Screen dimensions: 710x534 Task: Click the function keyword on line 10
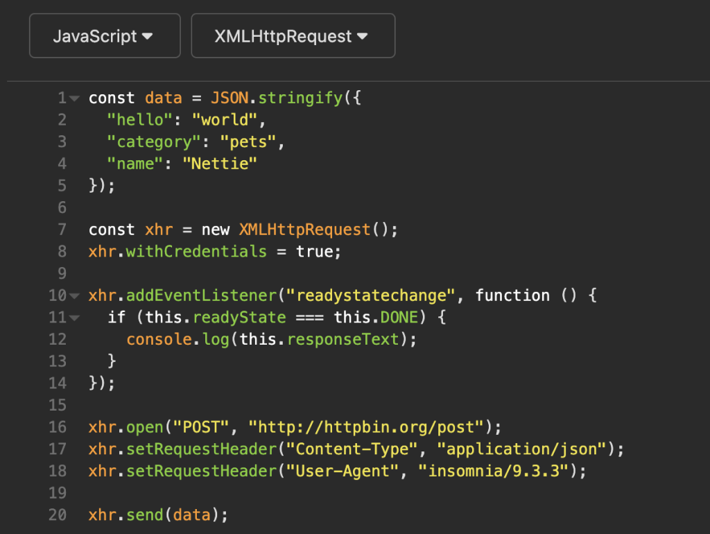coord(512,295)
